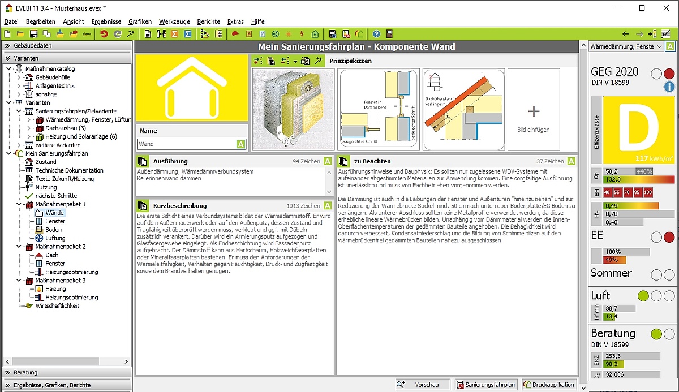Image resolution: width=679 pixels, height=392 pixels.
Task: Collapse the Varianten panel header
Action: click(67, 58)
